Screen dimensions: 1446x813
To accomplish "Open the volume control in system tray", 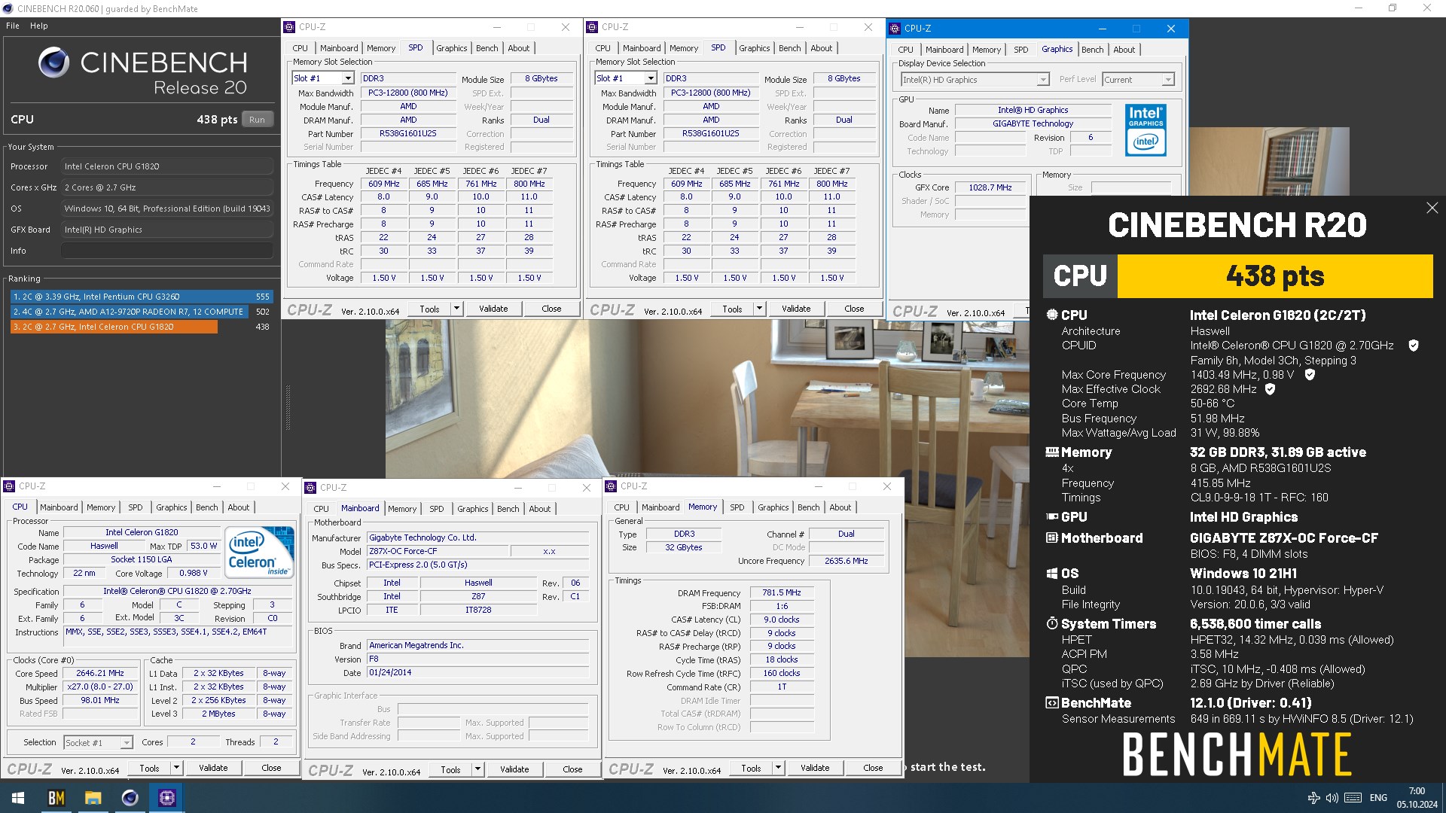I will (1332, 798).
